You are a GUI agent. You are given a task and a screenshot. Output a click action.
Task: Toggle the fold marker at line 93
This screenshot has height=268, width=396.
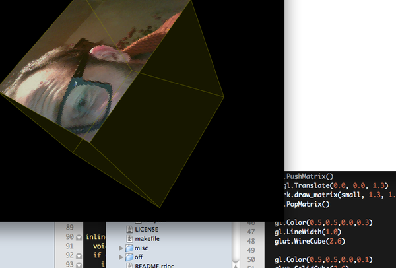(79, 265)
